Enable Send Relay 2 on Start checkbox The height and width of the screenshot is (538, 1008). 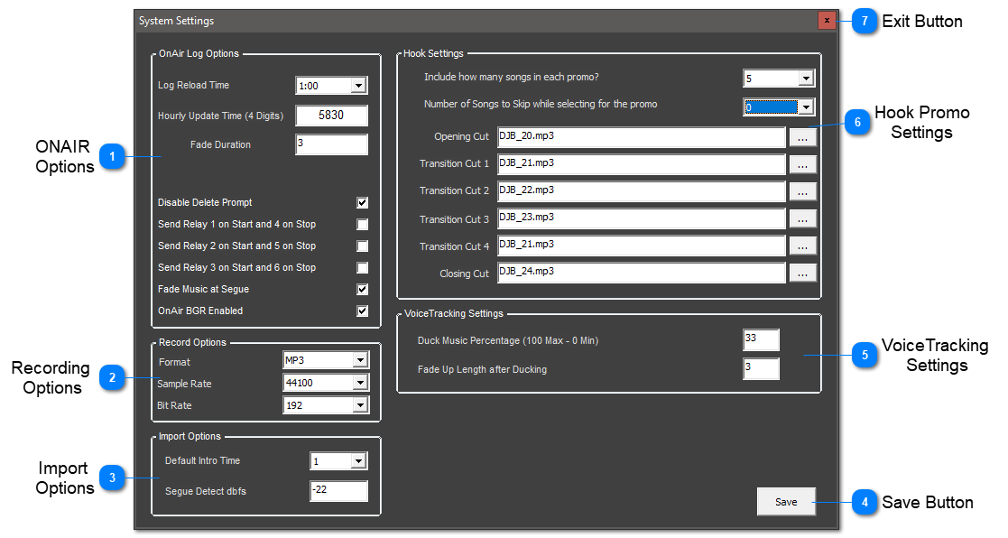click(x=363, y=246)
